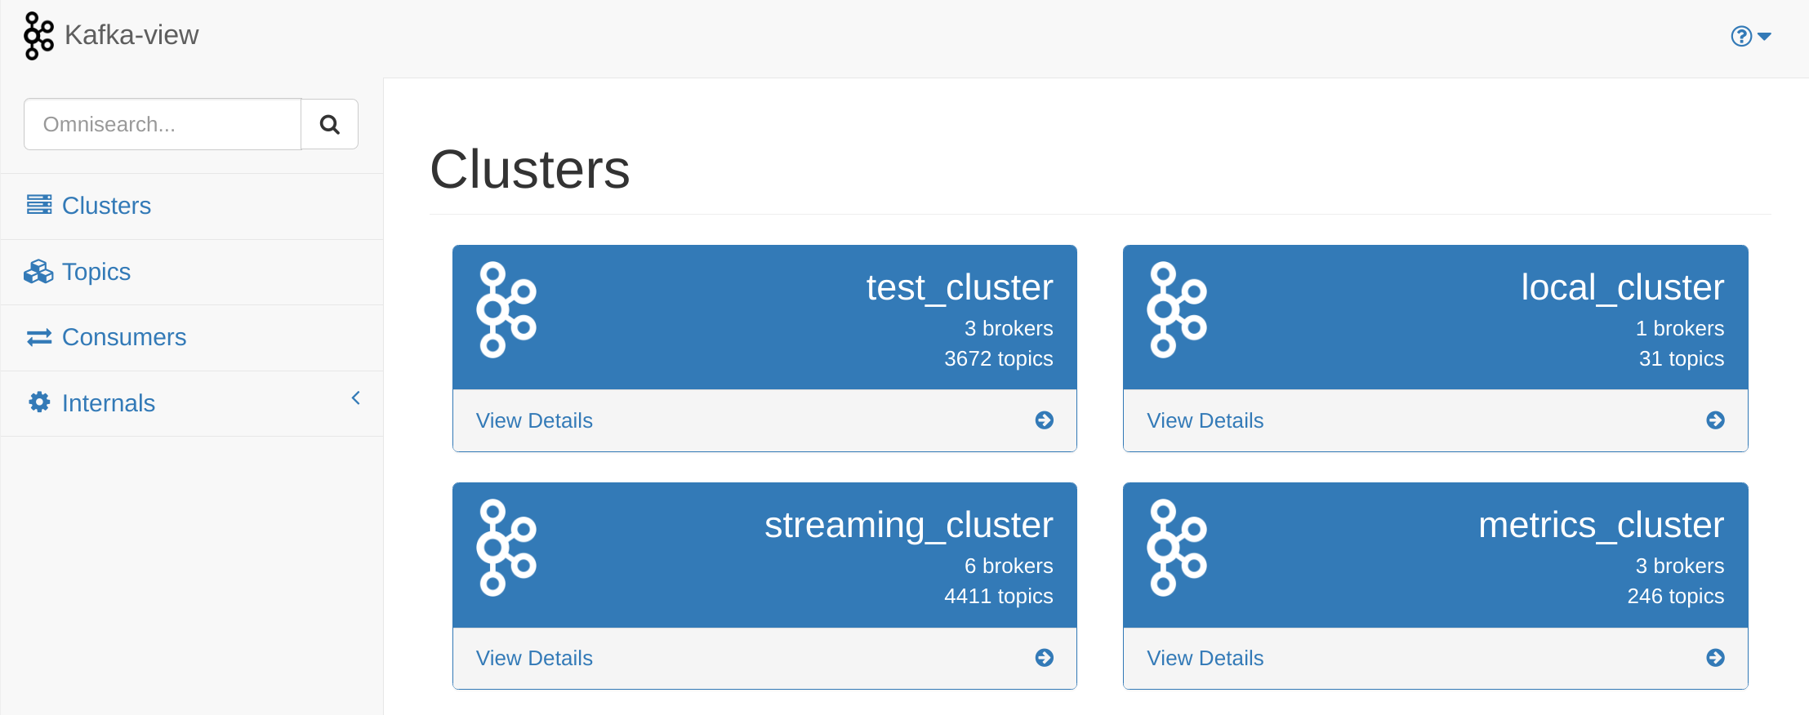Open View Details for test_cluster
This screenshot has width=1809, height=715.
(534, 420)
